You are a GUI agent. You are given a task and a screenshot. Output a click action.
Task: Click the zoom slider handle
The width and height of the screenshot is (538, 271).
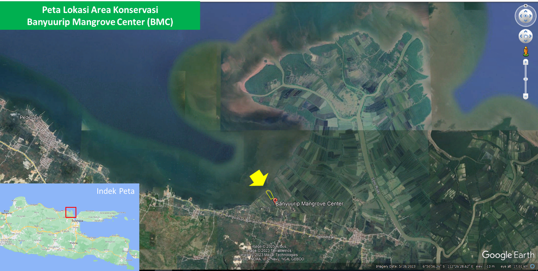tap(525, 79)
